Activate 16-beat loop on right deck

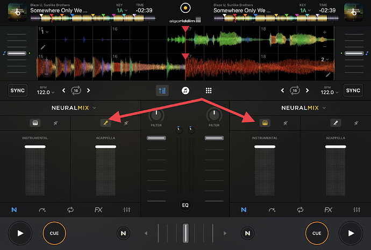click(295, 90)
